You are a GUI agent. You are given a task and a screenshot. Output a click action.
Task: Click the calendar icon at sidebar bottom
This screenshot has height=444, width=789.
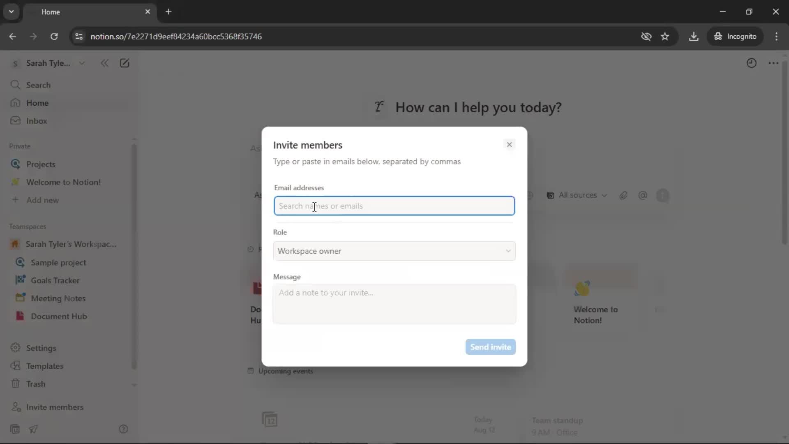pyautogui.click(x=15, y=429)
